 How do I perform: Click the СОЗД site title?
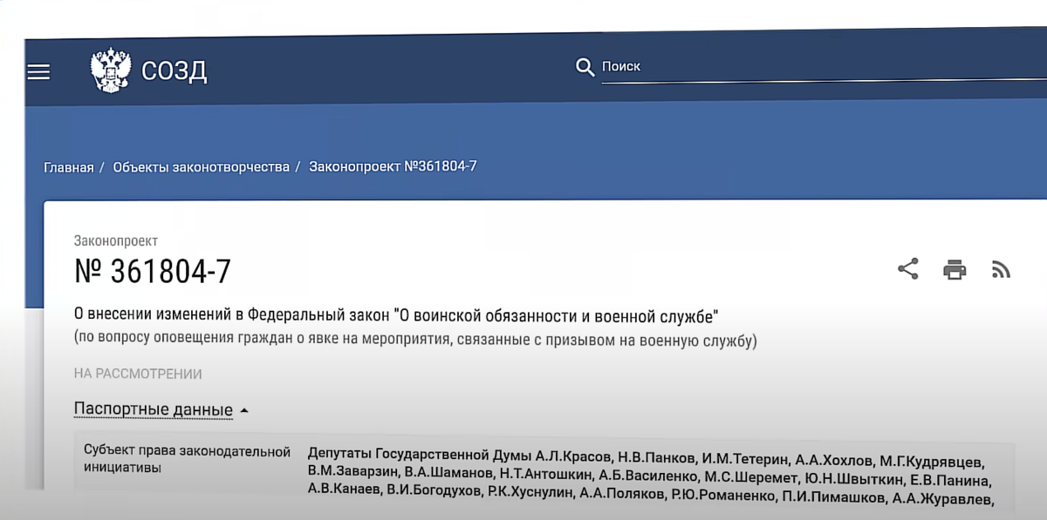pyautogui.click(x=174, y=71)
